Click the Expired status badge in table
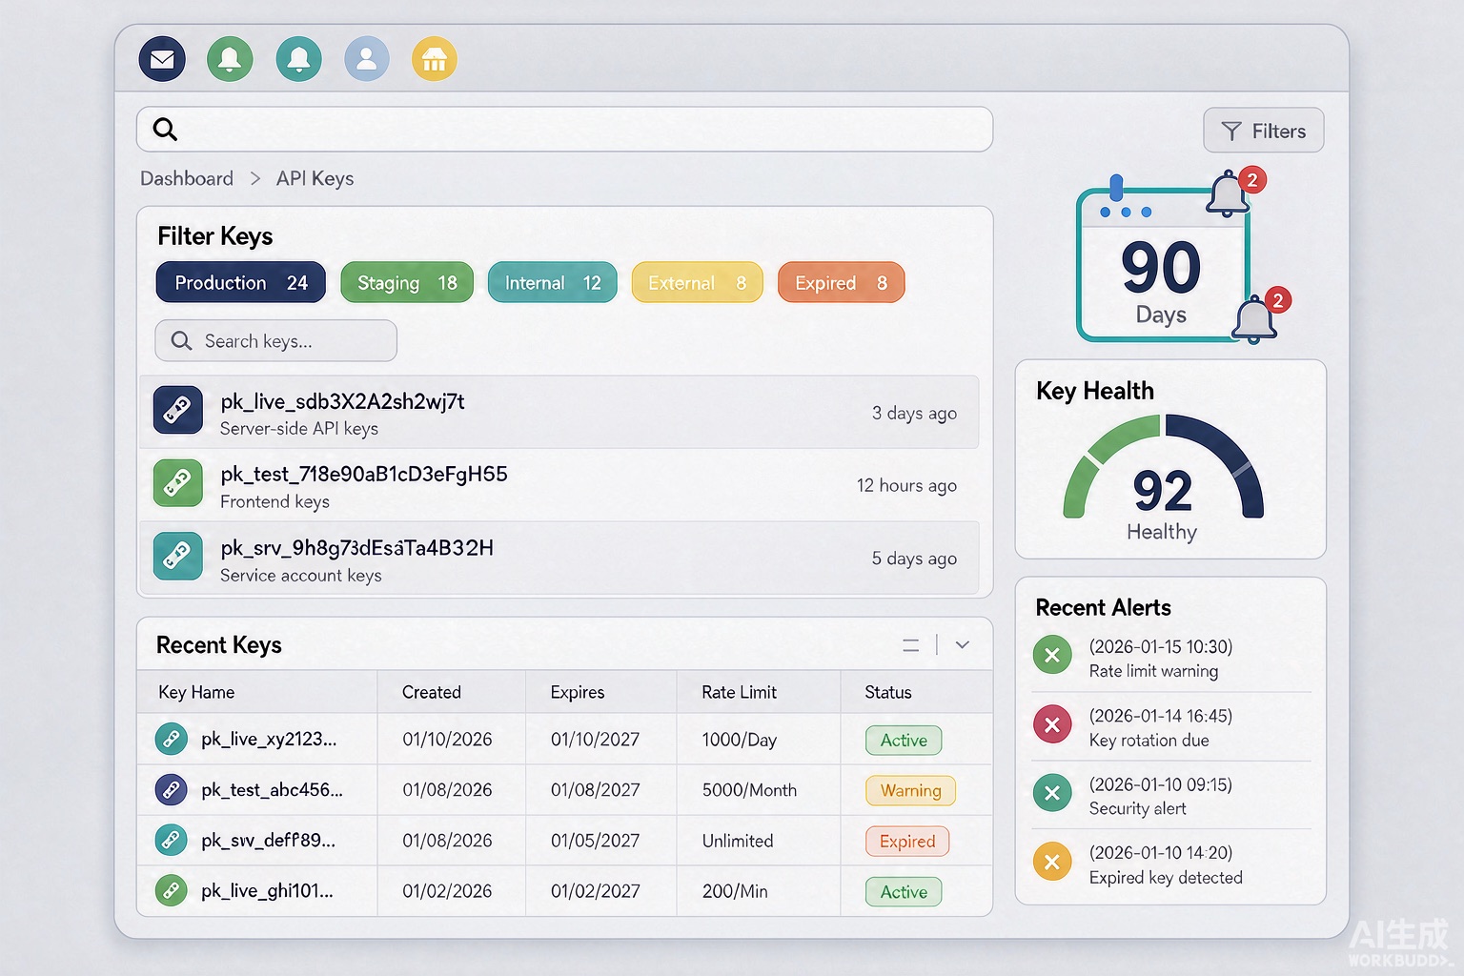Image resolution: width=1464 pixels, height=976 pixels. click(x=907, y=841)
